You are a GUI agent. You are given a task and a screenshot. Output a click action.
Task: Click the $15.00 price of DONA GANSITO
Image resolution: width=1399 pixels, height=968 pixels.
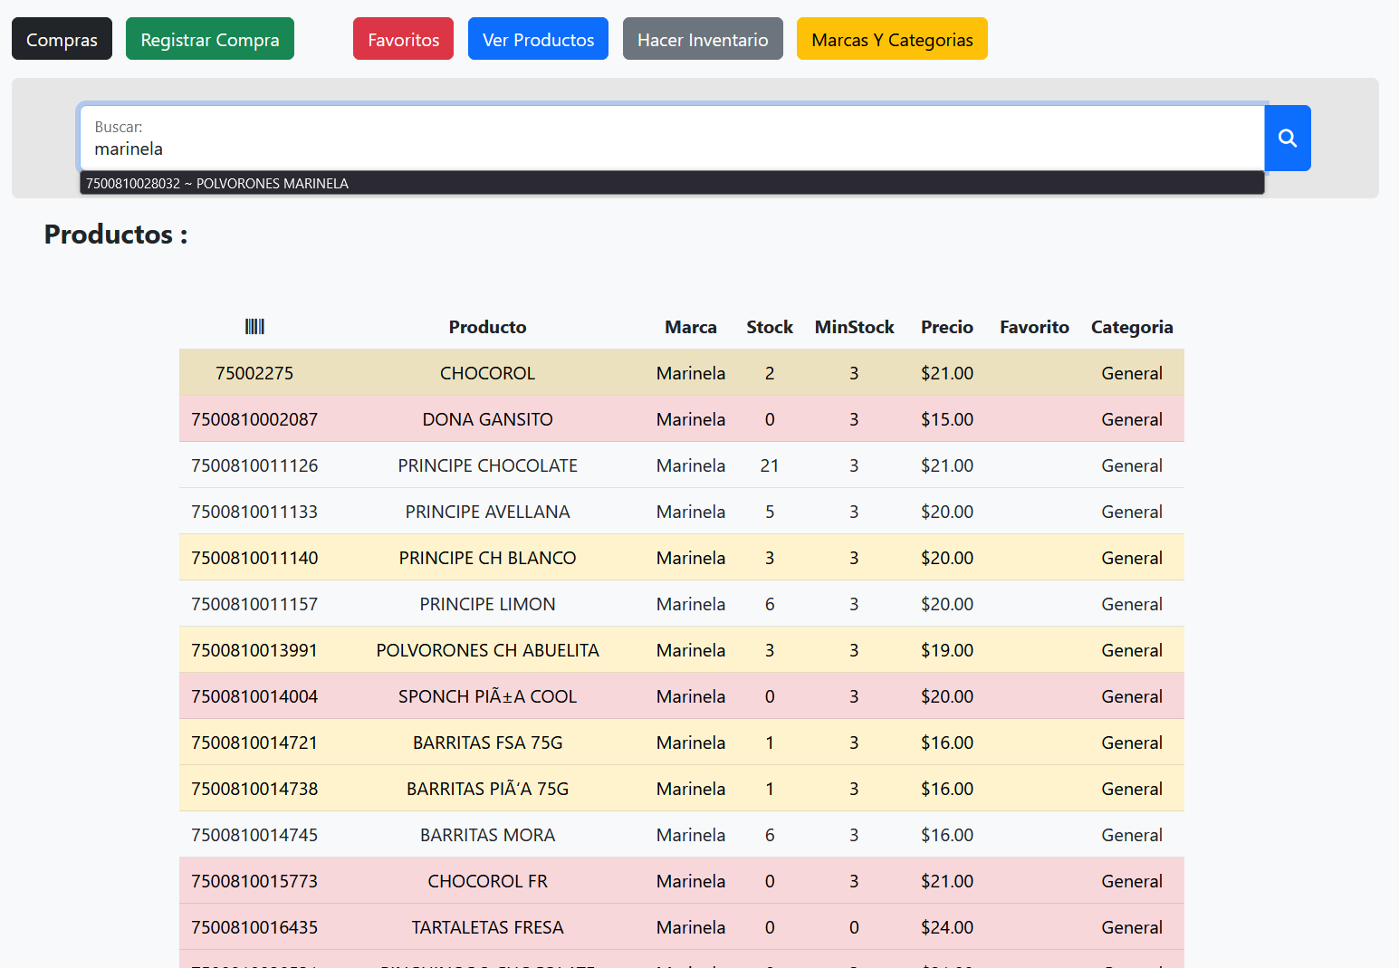pos(947,419)
